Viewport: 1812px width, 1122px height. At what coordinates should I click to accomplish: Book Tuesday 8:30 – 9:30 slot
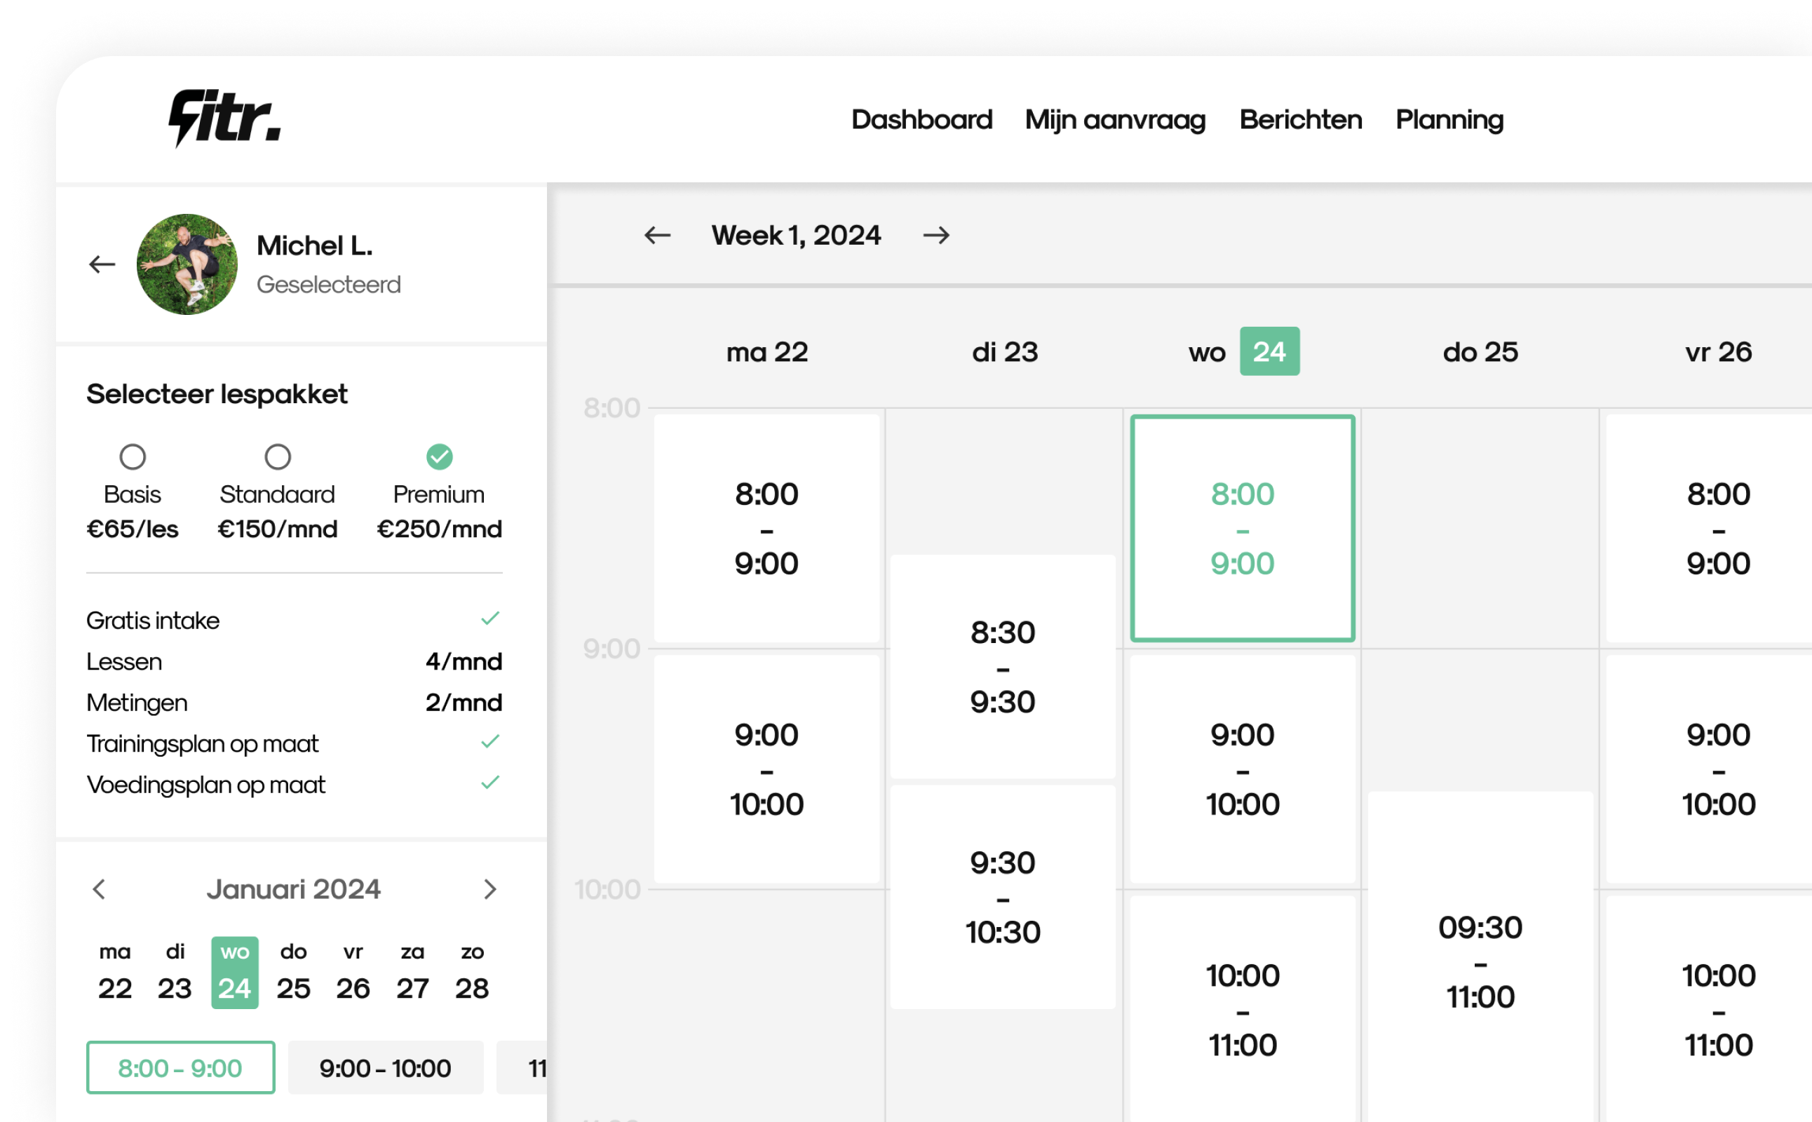tap(1003, 666)
